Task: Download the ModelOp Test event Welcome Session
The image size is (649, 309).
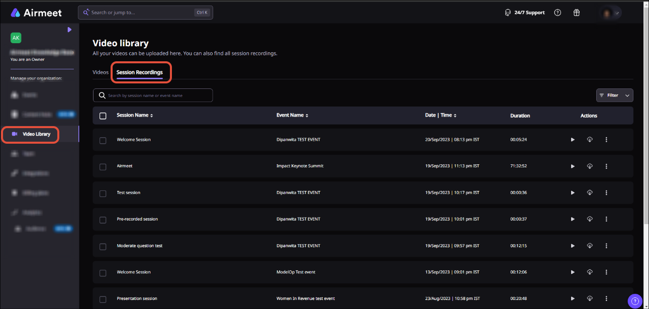Action: [590, 272]
